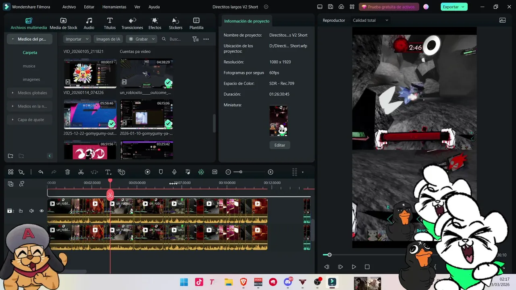Click the player scope image icon
Screen dimensions: 516x290
[502, 20]
